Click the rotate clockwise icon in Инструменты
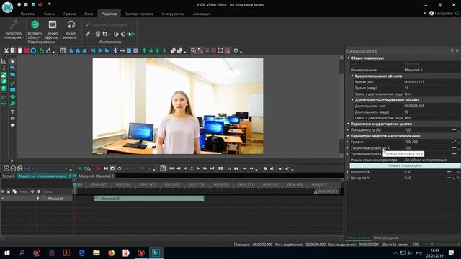 pyautogui.click(x=116, y=34)
